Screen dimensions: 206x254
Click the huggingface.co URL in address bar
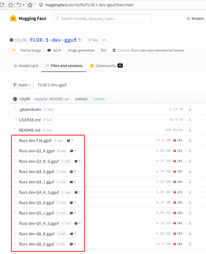point(90,5)
